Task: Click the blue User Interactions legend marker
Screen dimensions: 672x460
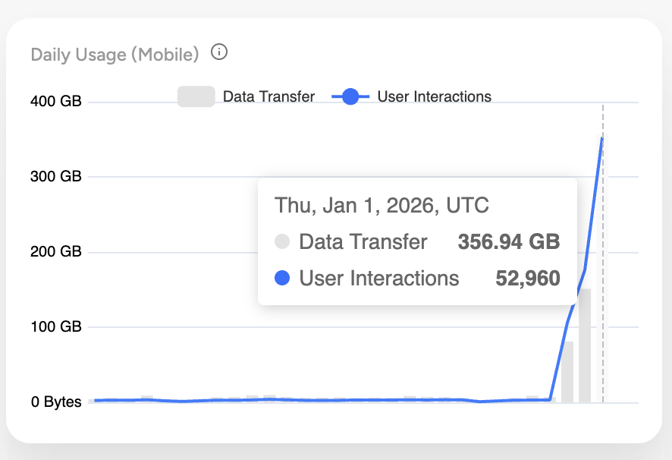Action: coord(350,96)
